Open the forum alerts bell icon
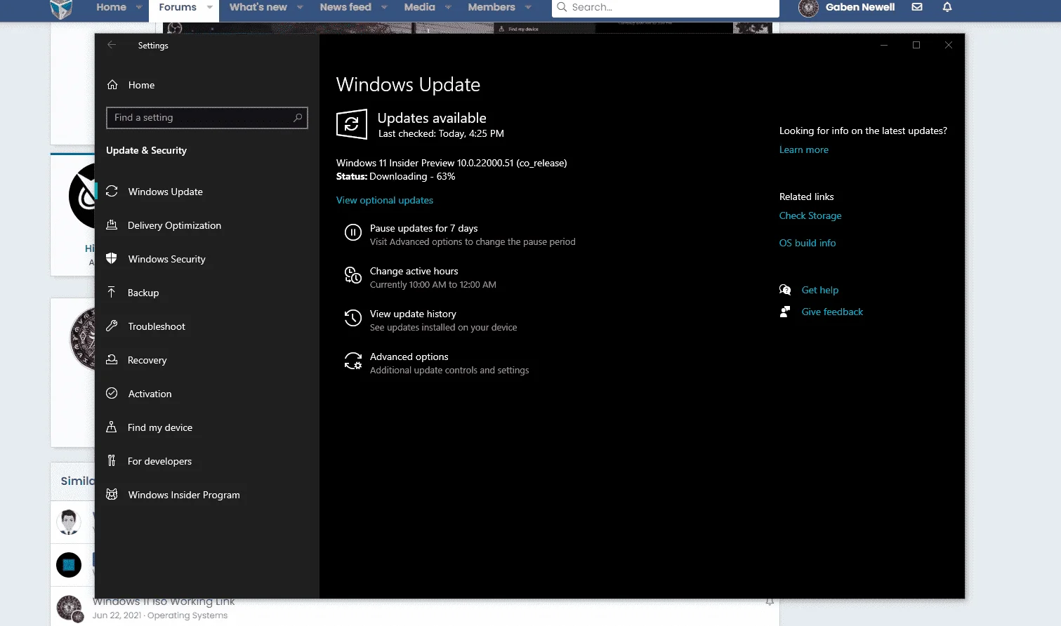This screenshot has height=626, width=1061. point(947,7)
